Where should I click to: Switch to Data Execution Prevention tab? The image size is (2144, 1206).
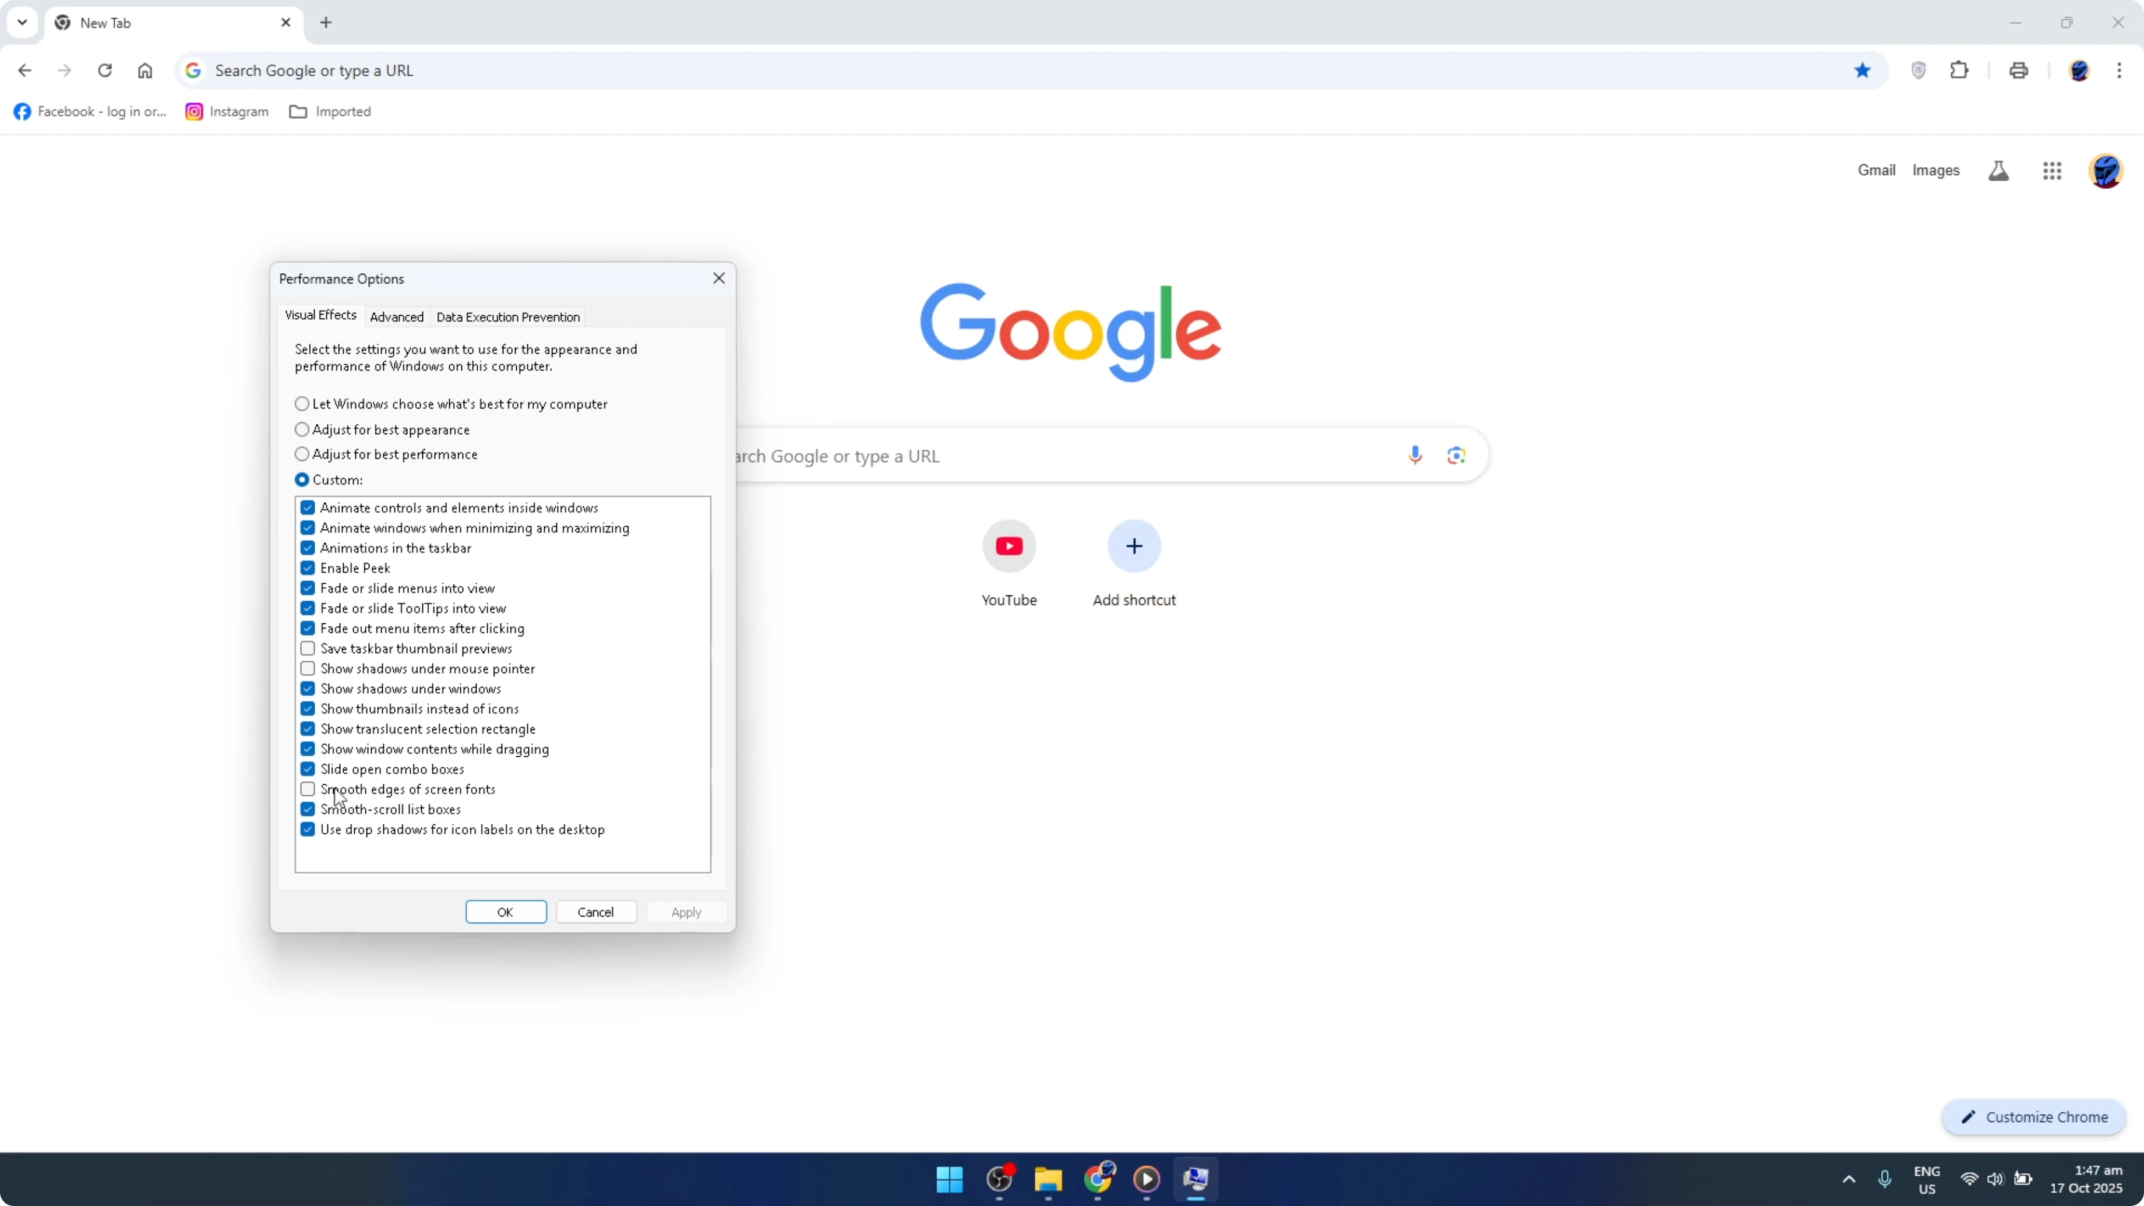pos(507,317)
